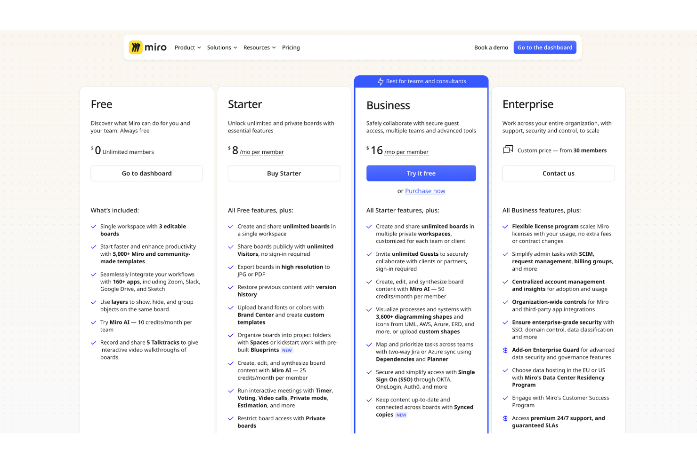Click the Miro logo icon
The width and height of the screenshot is (697, 464).
[136, 47]
